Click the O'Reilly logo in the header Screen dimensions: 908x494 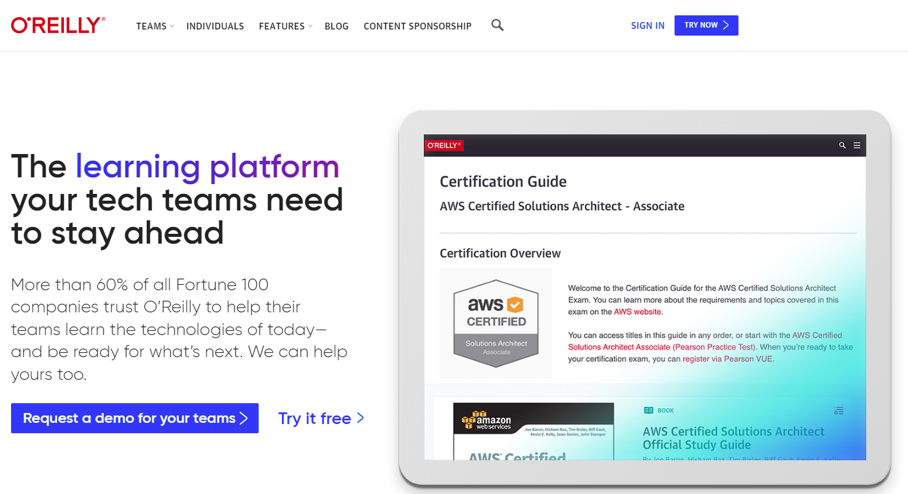[x=58, y=25]
